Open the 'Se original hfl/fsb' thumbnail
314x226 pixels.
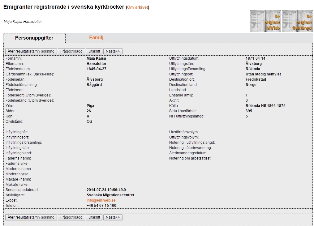click(x=265, y=21)
